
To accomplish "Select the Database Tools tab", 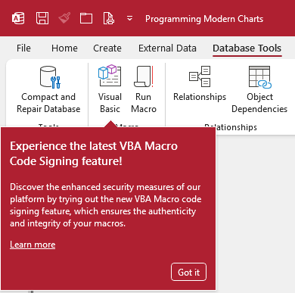I will (x=247, y=48).
